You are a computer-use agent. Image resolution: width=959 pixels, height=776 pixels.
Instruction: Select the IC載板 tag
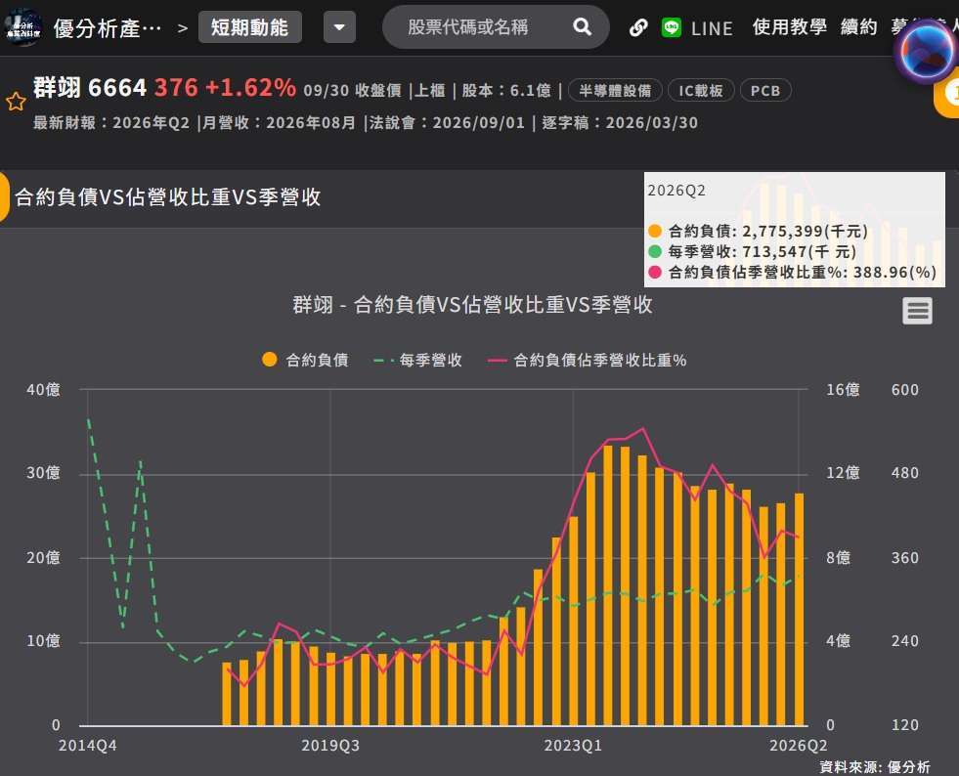click(701, 91)
